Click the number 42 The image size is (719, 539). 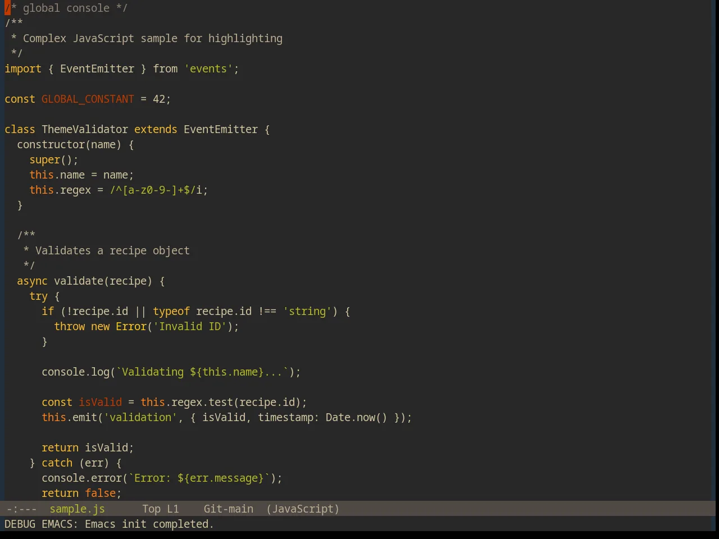[x=159, y=99]
